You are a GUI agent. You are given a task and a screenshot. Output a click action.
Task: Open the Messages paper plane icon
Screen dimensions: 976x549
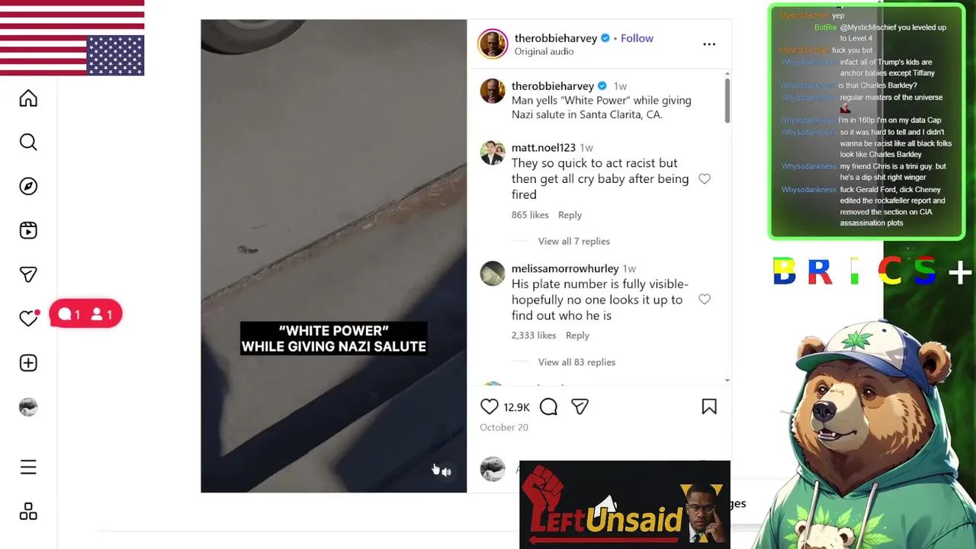[28, 274]
